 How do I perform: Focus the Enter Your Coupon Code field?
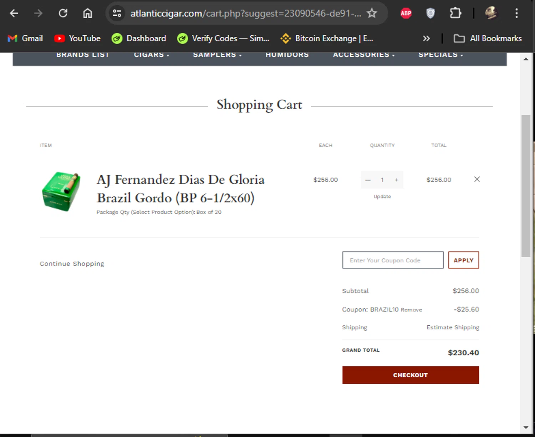[x=393, y=260]
